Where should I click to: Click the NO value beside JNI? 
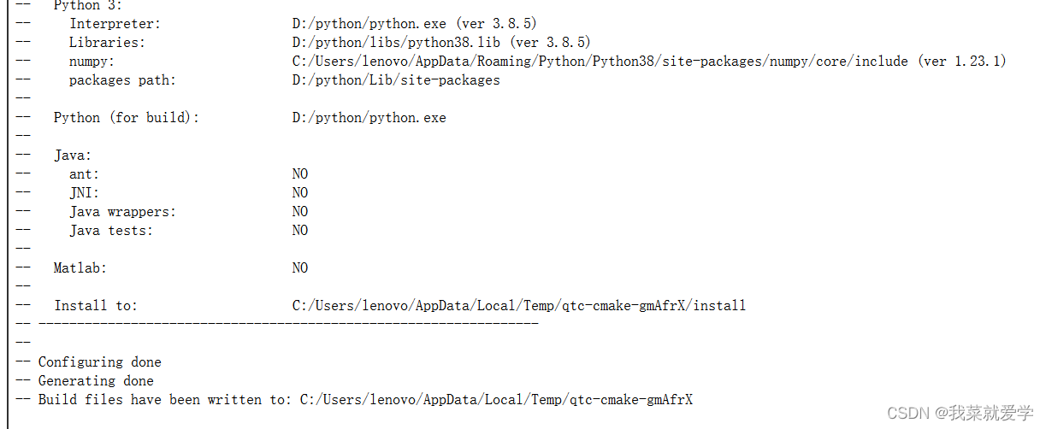tap(299, 193)
